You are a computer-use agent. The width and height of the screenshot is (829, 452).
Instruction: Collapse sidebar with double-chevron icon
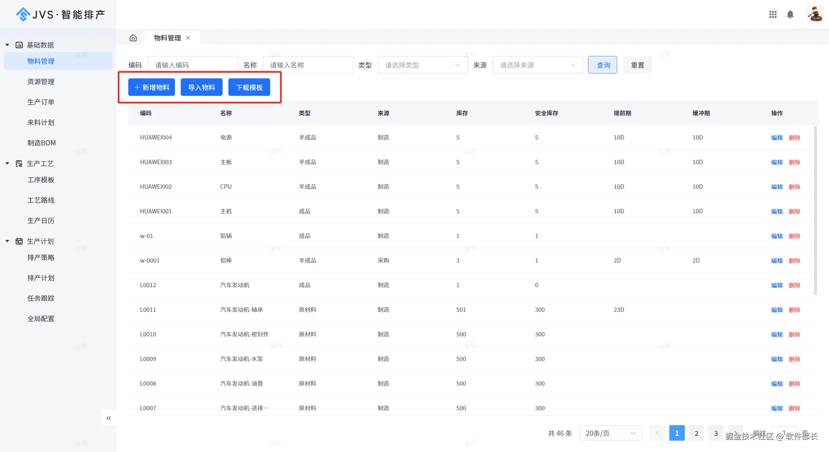[x=109, y=418]
